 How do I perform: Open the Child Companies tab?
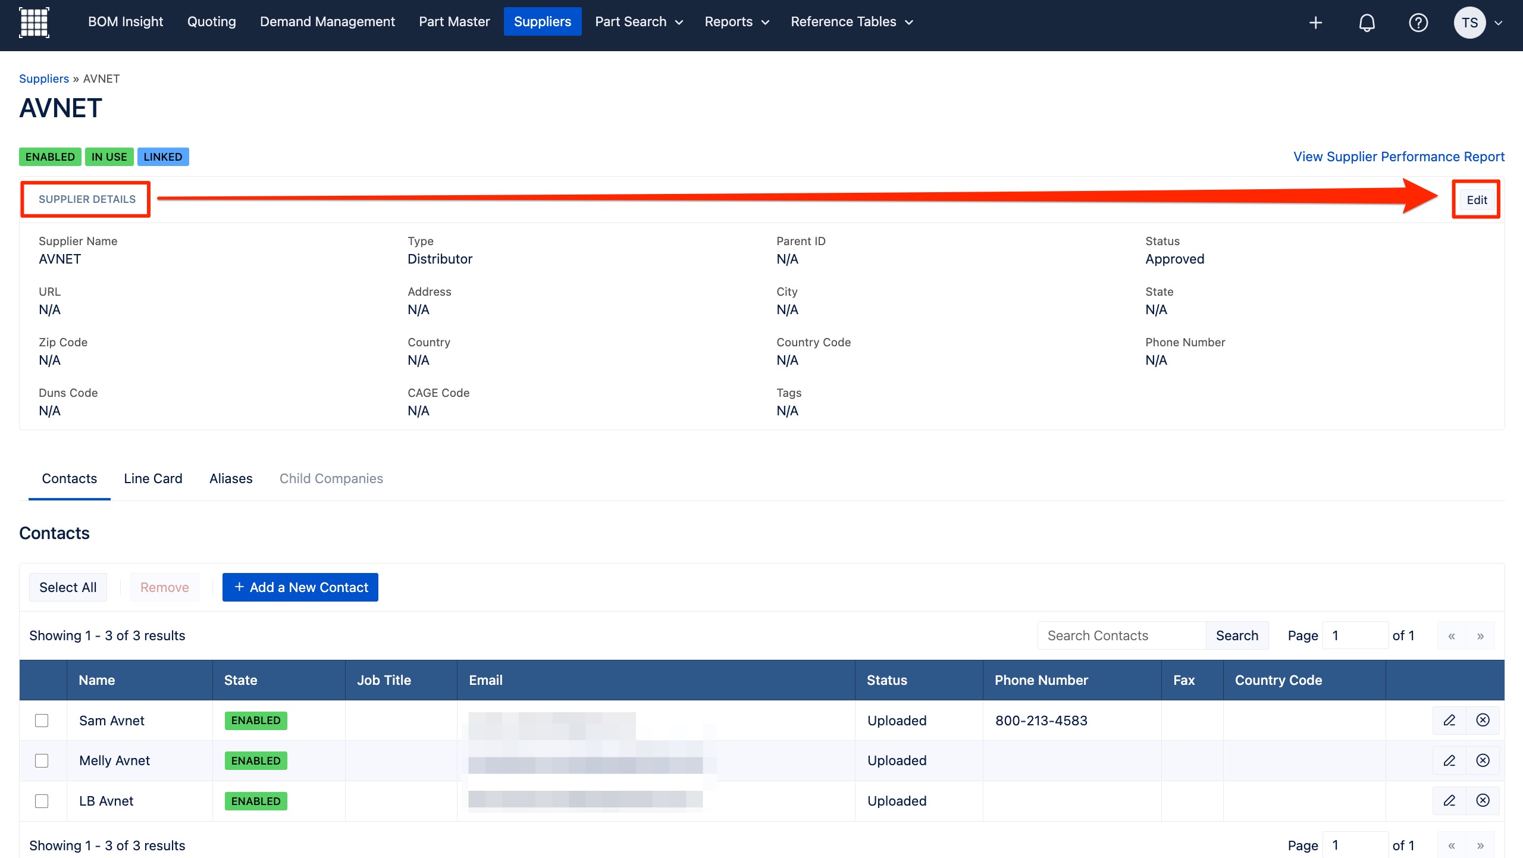tap(331, 478)
